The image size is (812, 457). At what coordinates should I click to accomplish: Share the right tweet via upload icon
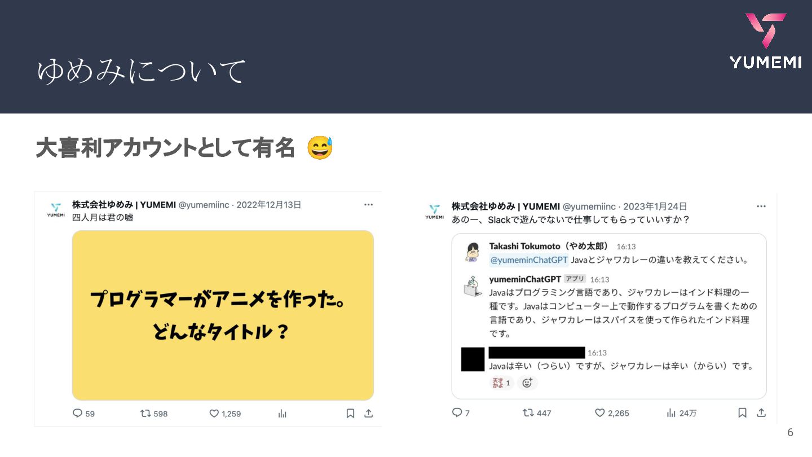tap(761, 412)
